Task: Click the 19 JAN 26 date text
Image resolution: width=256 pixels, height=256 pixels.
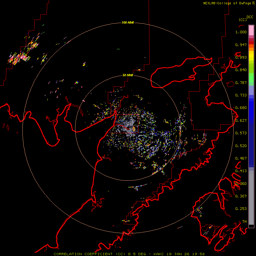Action: click(x=178, y=254)
